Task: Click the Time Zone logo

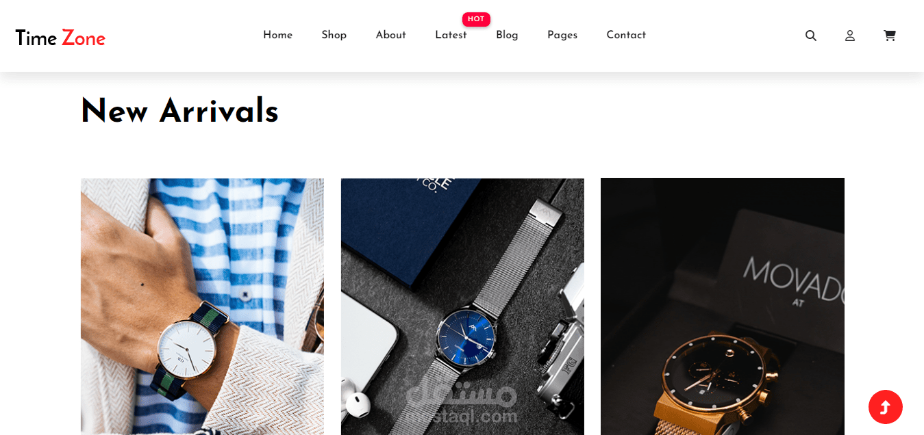Action: [x=60, y=38]
